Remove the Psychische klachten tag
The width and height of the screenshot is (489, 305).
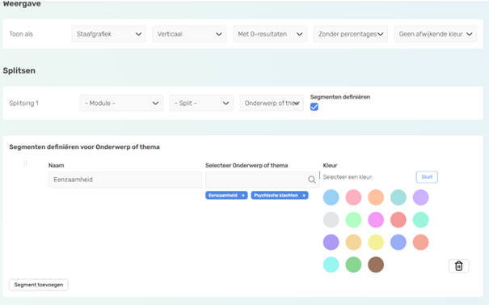pyautogui.click(x=304, y=196)
